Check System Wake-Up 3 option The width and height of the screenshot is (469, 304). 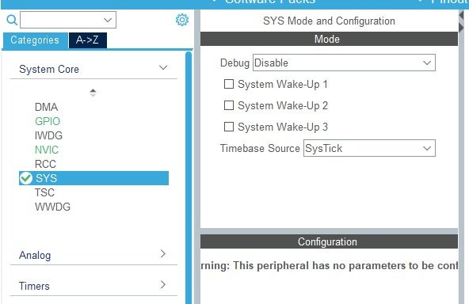229,127
